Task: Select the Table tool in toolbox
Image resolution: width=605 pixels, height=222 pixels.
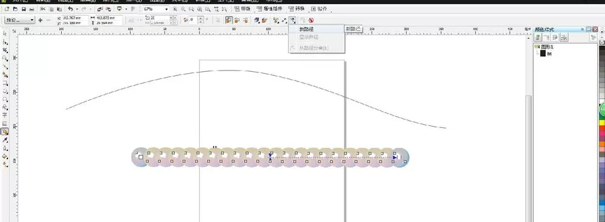Action: (x=5, y=123)
